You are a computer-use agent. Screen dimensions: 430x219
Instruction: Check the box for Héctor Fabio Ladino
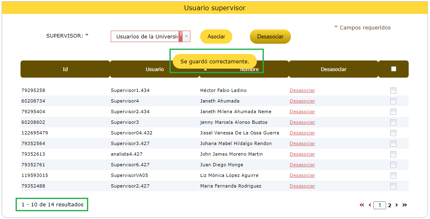tap(393, 90)
